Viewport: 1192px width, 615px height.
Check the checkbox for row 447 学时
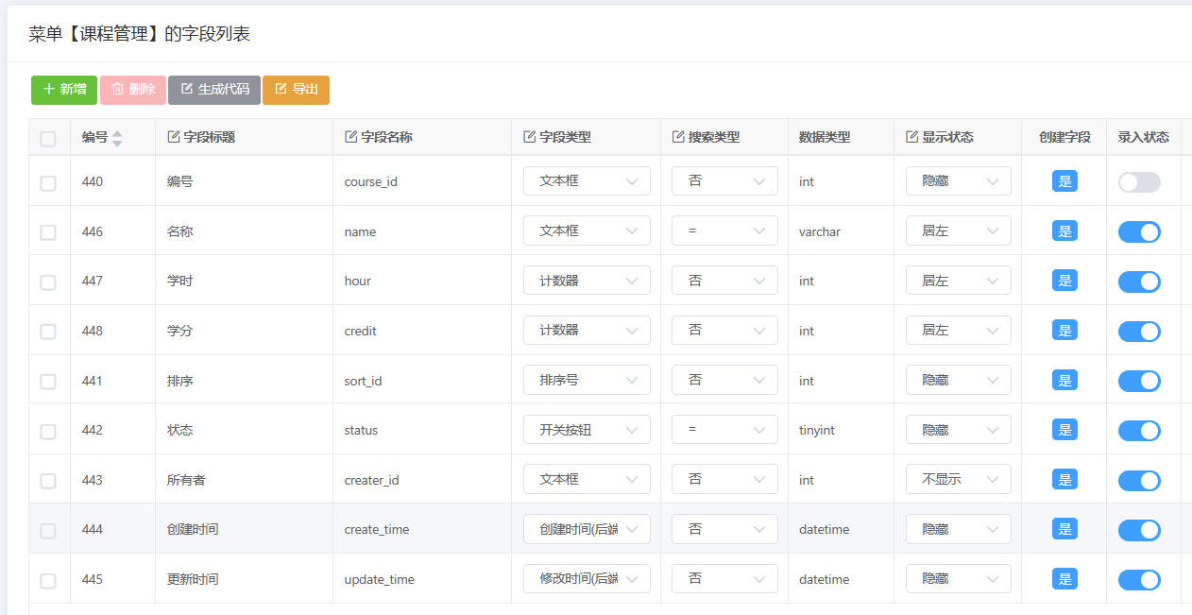pyautogui.click(x=48, y=282)
